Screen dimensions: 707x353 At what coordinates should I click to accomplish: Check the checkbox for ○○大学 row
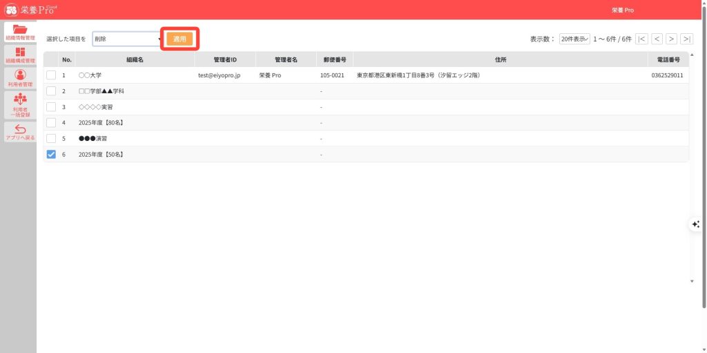click(x=51, y=75)
